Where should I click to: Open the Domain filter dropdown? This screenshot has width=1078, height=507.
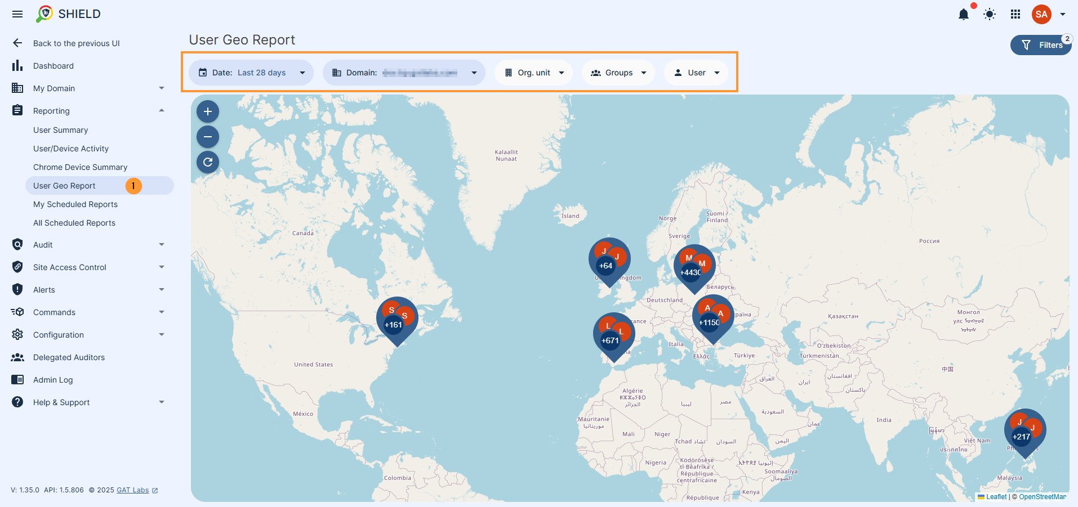[x=404, y=73]
